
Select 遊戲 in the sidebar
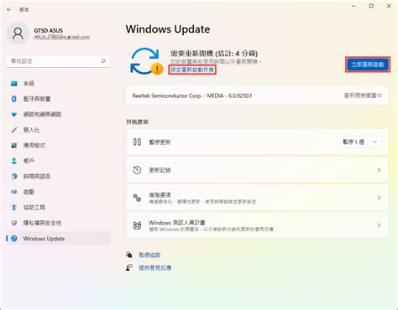click(58, 192)
